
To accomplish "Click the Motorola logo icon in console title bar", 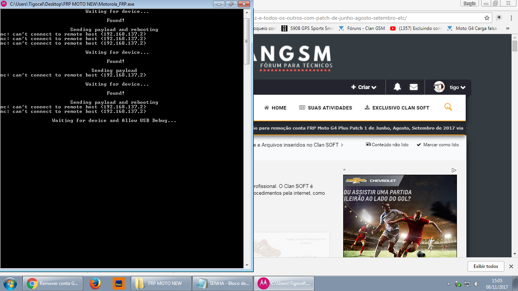I will [4, 4].
